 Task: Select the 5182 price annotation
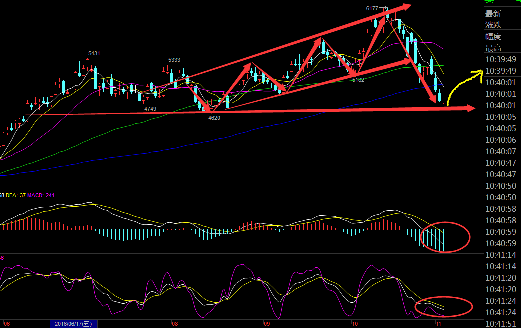click(x=358, y=80)
